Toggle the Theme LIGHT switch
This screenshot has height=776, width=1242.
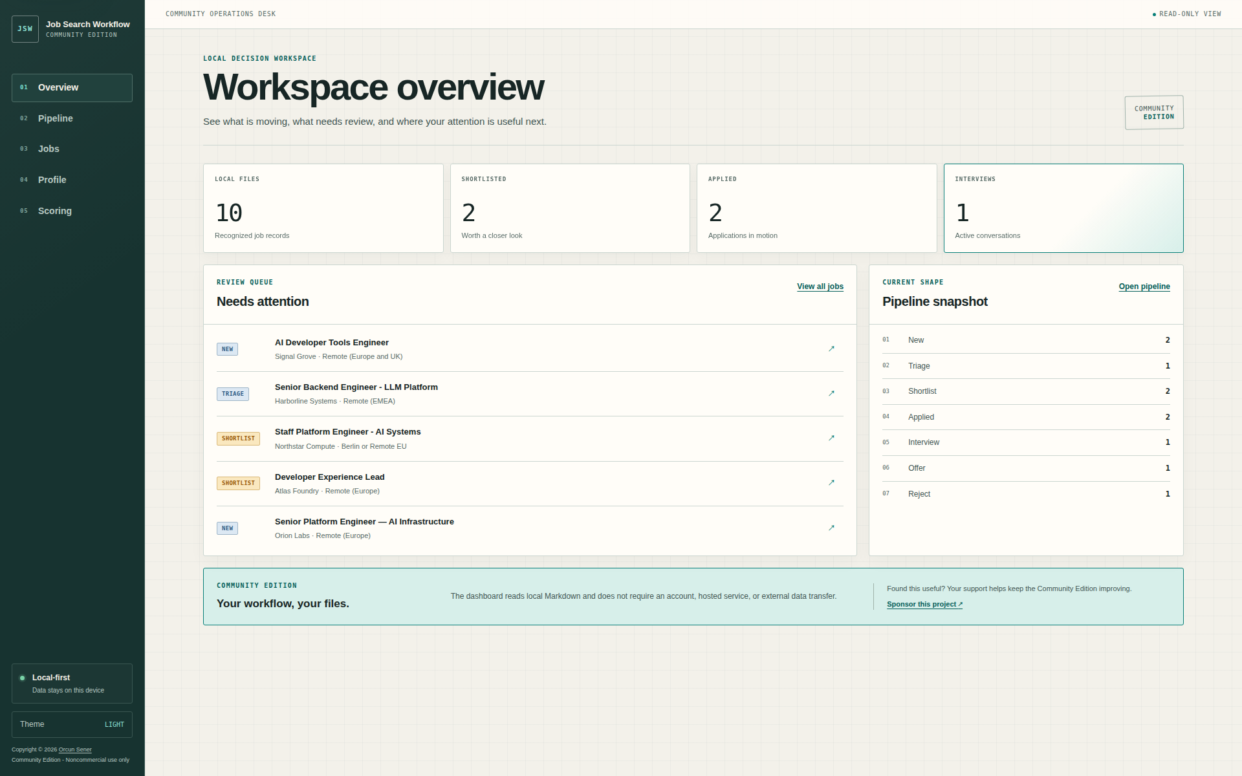[72, 724]
